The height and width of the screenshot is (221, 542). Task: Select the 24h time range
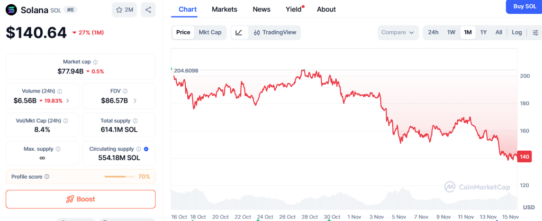coord(433,32)
